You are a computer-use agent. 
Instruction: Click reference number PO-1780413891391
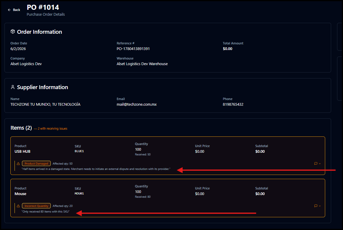click(x=133, y=49)
